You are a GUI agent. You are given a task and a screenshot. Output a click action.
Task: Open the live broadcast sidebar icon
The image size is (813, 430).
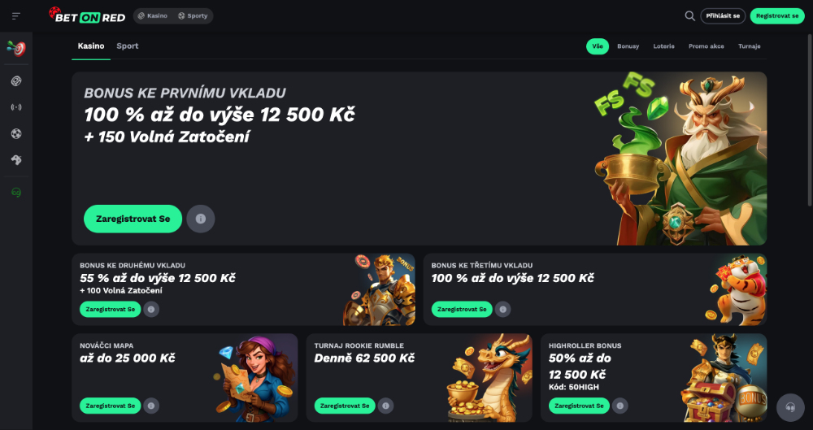[x=16, y=107]
